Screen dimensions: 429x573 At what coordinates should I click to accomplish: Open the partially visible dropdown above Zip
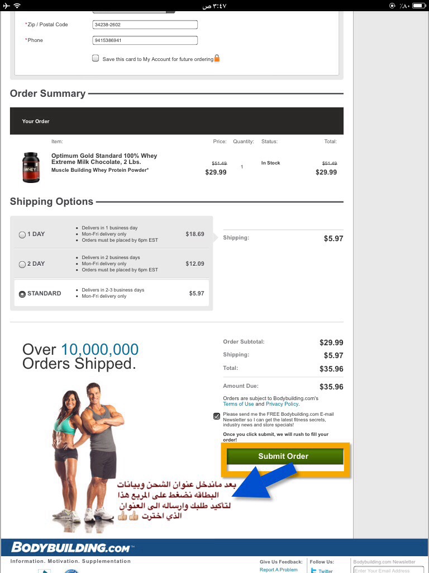pyautogui.click(x=134, y=12)
